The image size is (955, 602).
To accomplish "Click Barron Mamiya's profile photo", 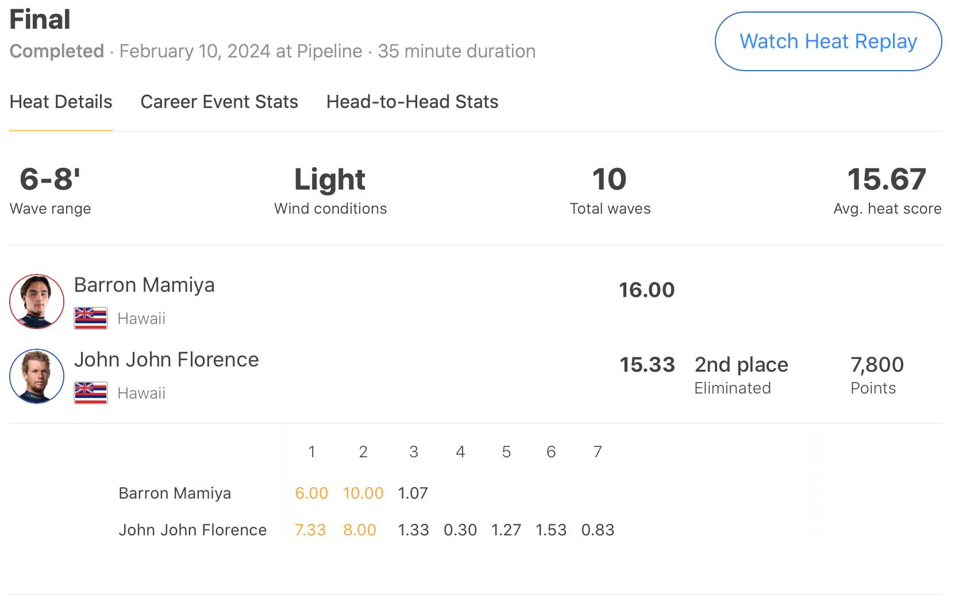I will pyautogui.click(x=37, y=302).
